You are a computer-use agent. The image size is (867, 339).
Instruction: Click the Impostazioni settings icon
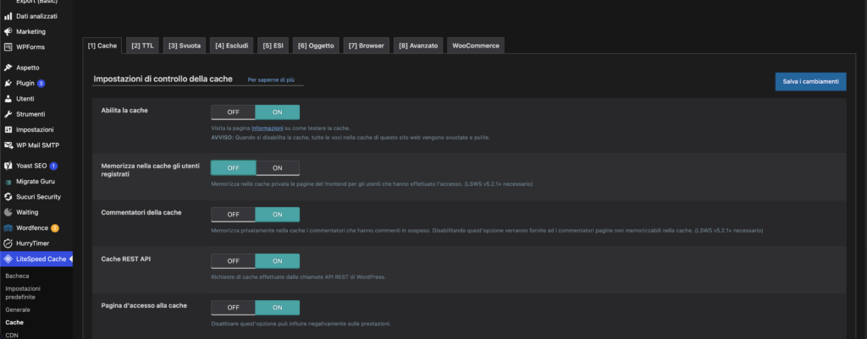[x=8, y=129]
